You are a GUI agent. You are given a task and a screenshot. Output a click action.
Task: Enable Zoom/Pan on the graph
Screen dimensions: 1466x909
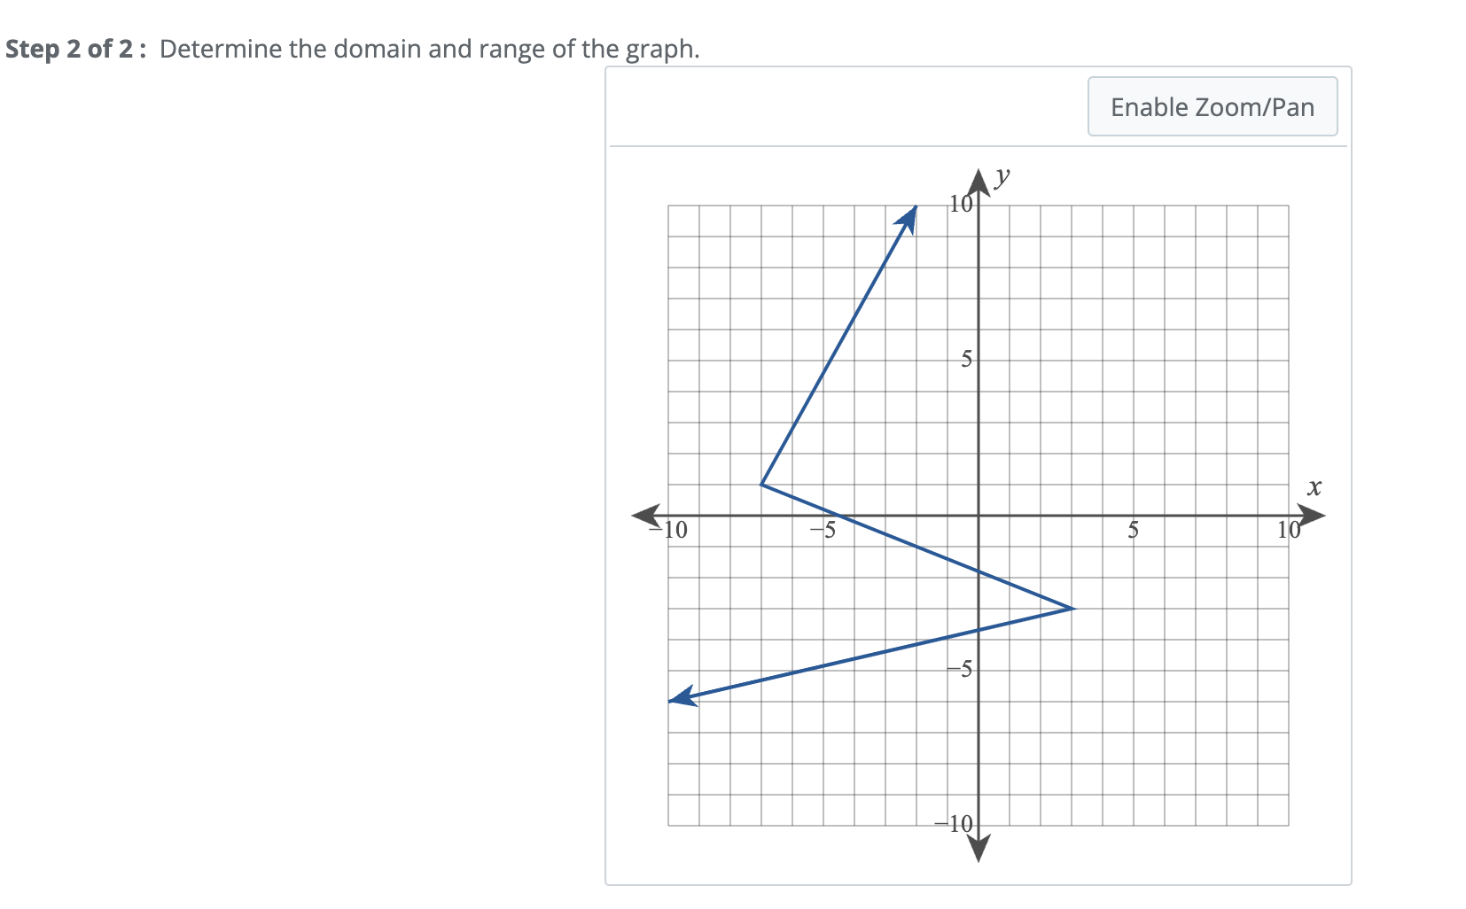pyautogui.click(x=1212, y=107)
